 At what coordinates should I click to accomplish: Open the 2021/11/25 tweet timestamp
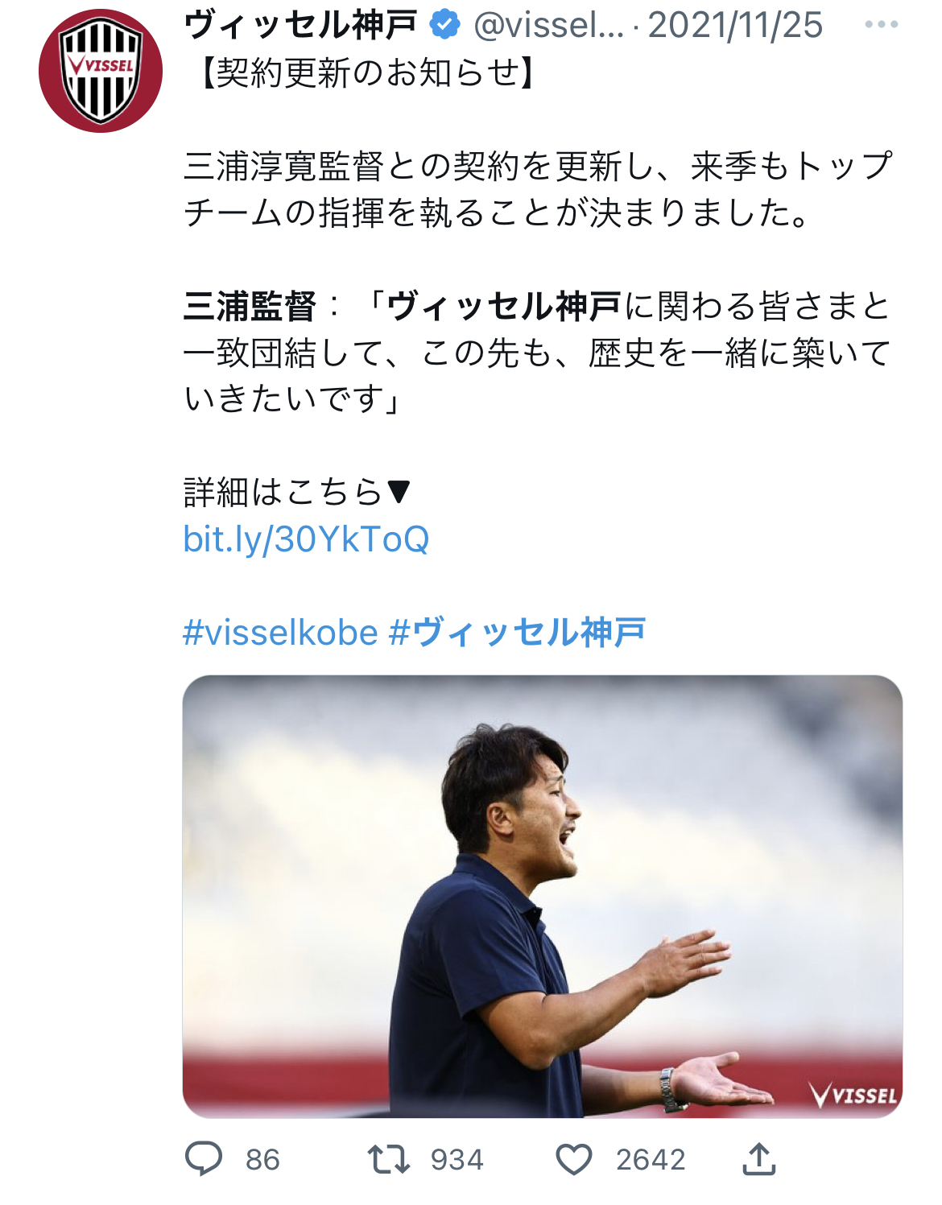click(735, 25)
